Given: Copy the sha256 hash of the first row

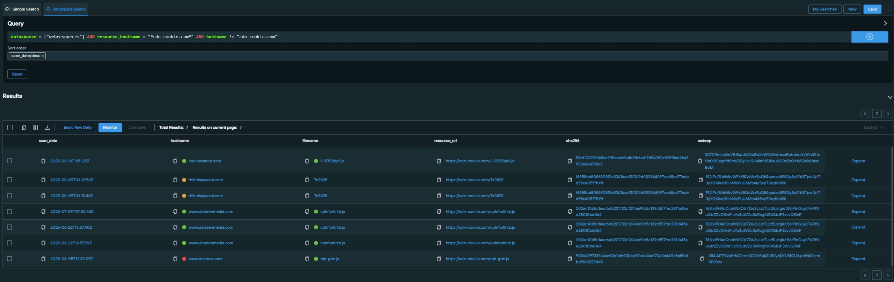Looking at the screenshot, I should pyautogui.click(x=570, y=161).
